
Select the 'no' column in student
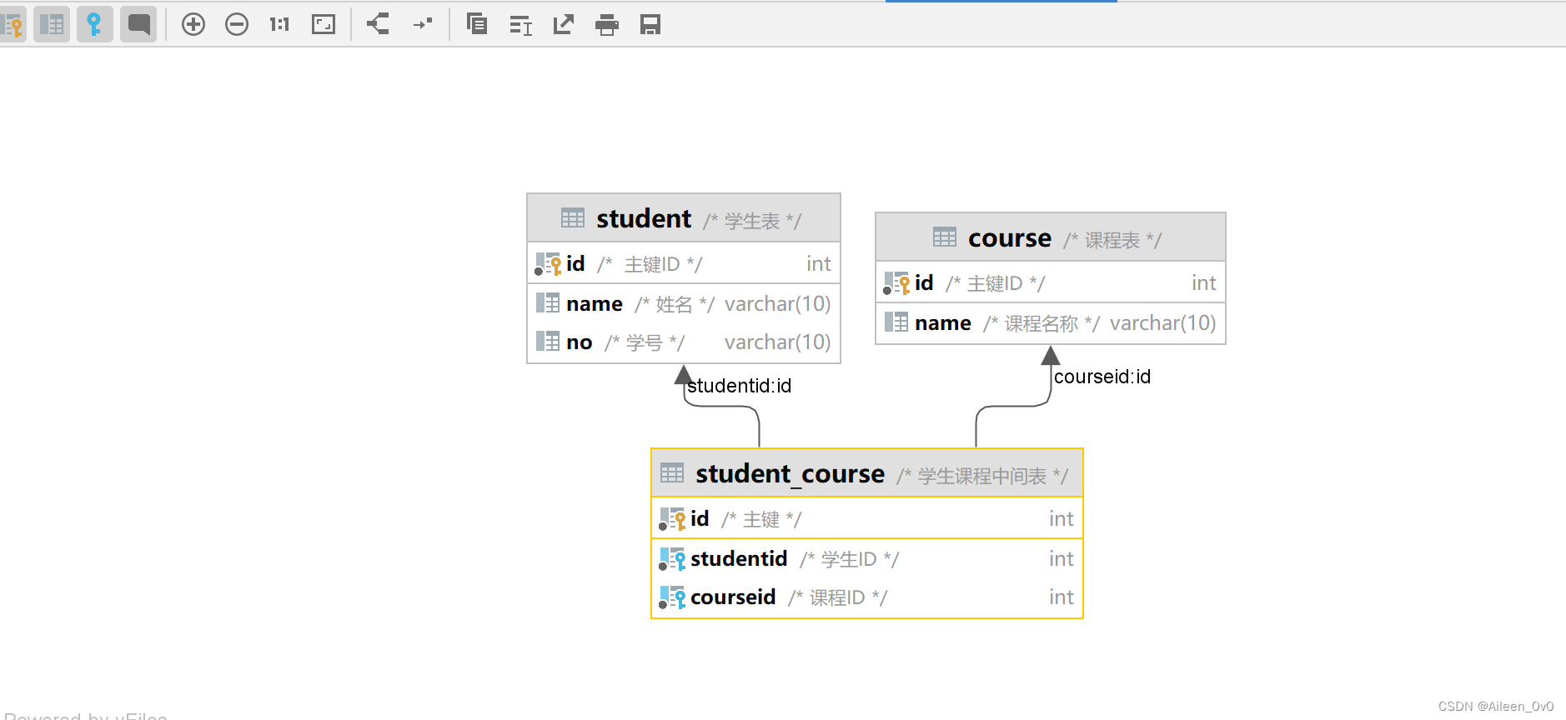(x=684, y=342)
